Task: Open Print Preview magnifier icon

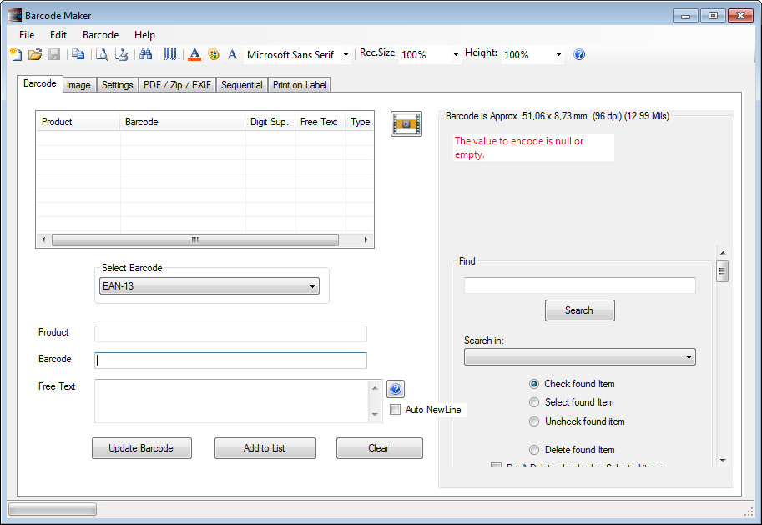Action: pyautogui.click(x=102, y=54)
